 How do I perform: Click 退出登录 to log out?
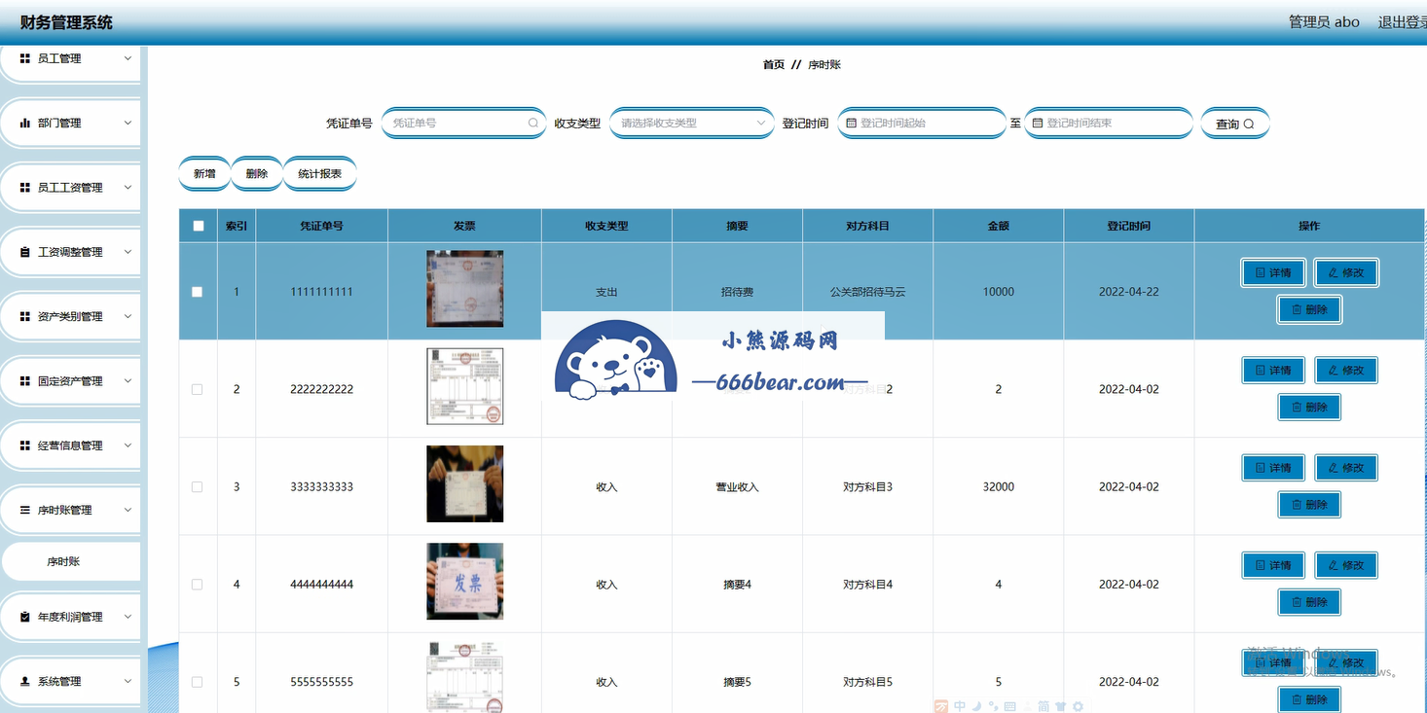1402,22
